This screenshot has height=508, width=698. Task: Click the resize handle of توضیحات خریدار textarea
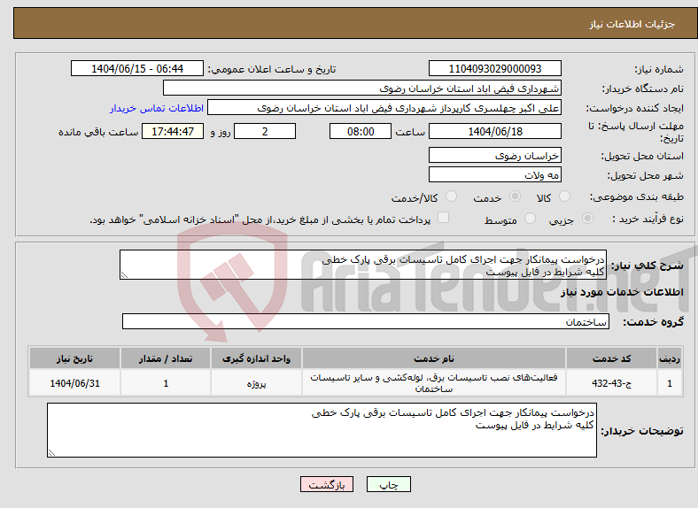[x=51, y=453]
